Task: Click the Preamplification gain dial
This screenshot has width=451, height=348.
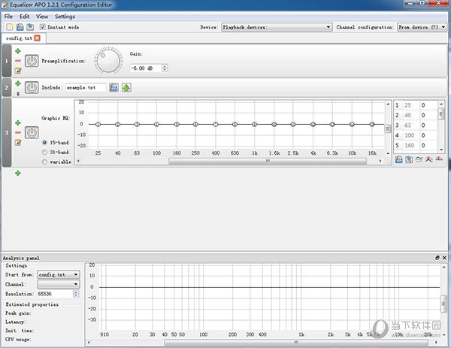Action: pyautogui.click(x=108, y=61)
